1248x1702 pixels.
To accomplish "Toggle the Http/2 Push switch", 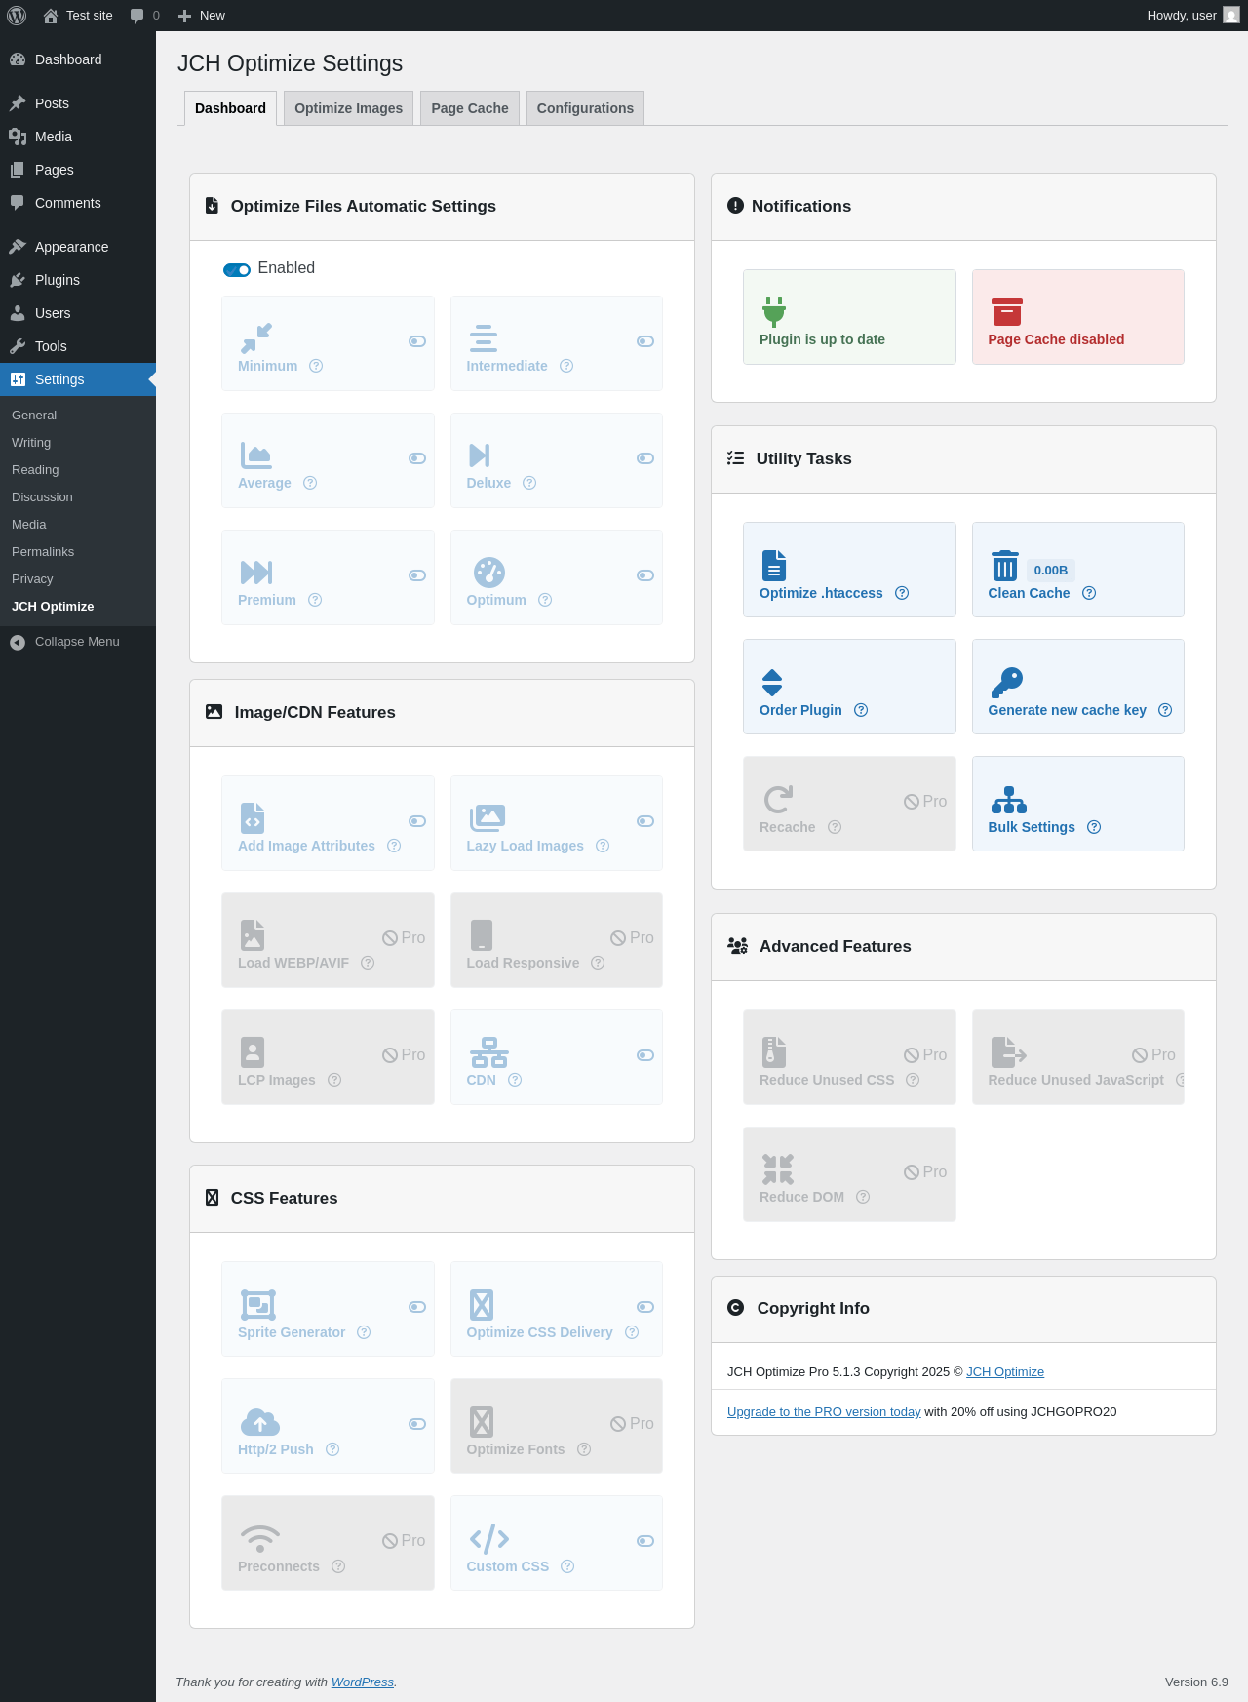I will 417,1424.
